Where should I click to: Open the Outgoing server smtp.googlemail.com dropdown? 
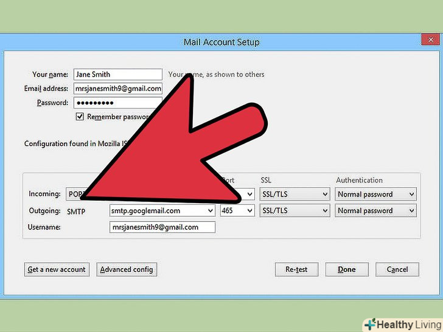pos(162,210)
